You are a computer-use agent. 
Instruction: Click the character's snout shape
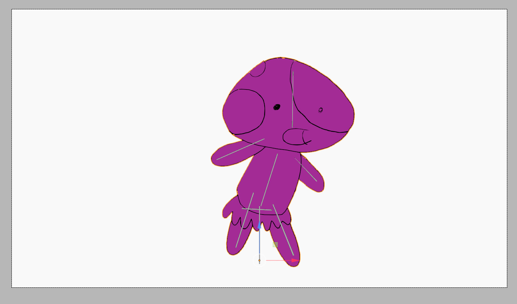pos(296,137)
